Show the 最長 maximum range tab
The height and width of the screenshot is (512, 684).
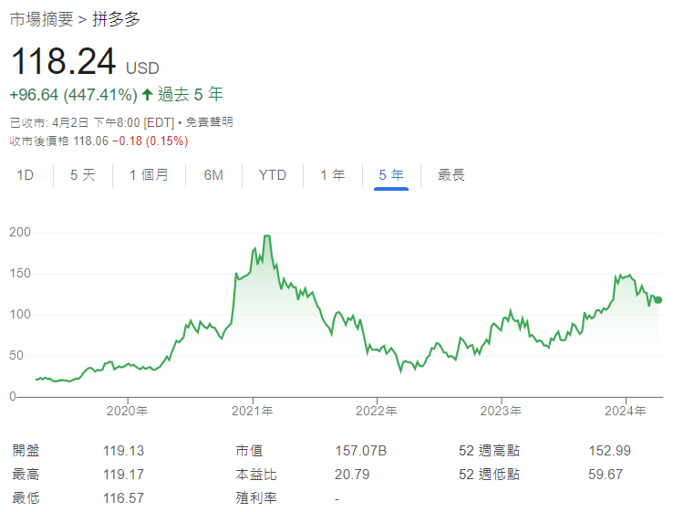(x=451, y=175)
